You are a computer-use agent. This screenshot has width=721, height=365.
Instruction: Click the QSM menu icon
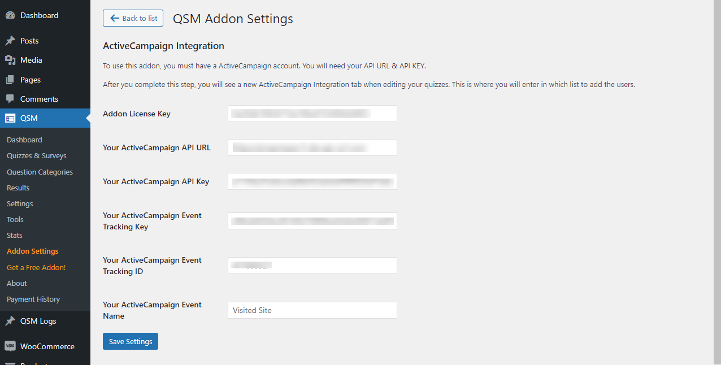pos(10,118)
